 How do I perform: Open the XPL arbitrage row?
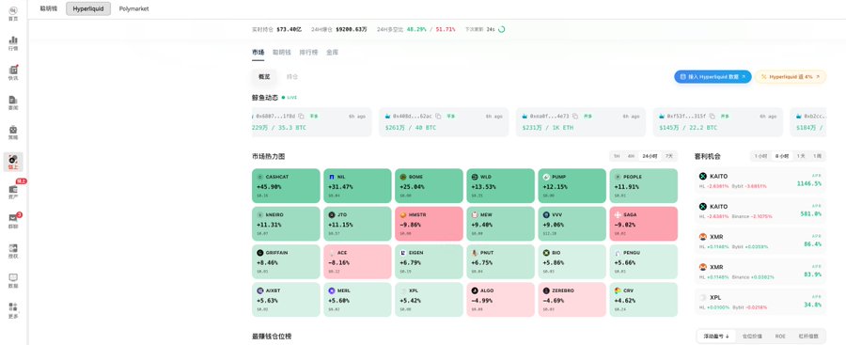coord(760,303)
